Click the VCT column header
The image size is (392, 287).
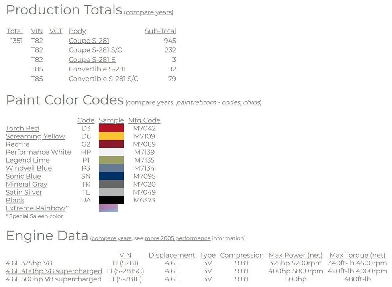(x=55, y=31)
